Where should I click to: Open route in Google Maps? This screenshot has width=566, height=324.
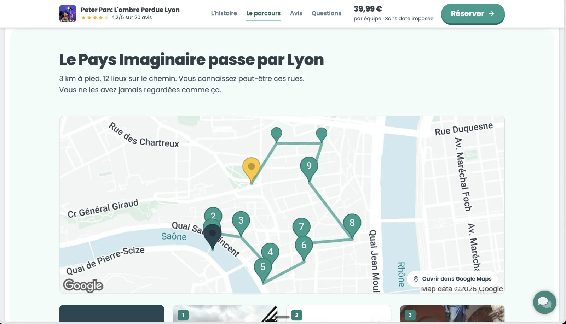pyautogui.click(x=452, y=279)
